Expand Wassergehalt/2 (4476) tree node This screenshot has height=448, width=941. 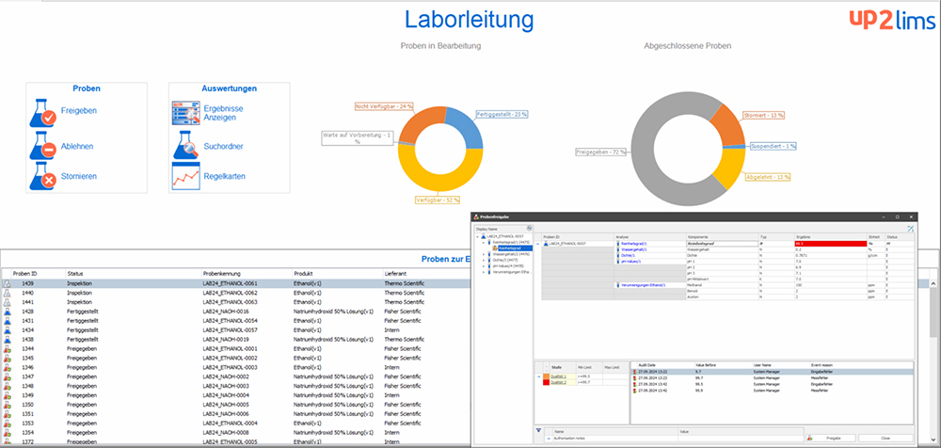pos(483,254)
